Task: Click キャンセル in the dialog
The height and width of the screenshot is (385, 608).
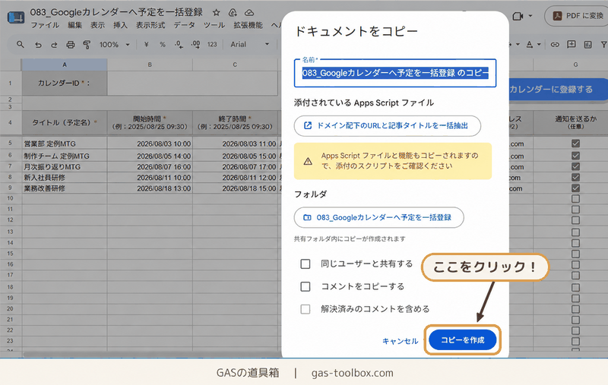Action: [x=401, y=341]
